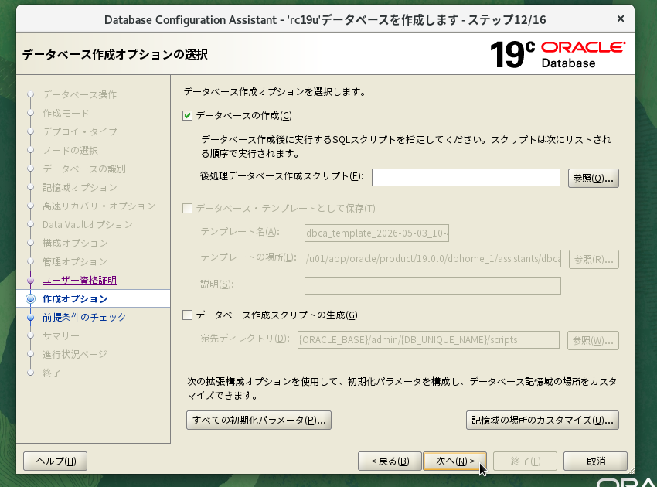The image size is (657, 487).
Task: Click the 進行状況ページ step in sidebar
Action: tap(74, 355)
